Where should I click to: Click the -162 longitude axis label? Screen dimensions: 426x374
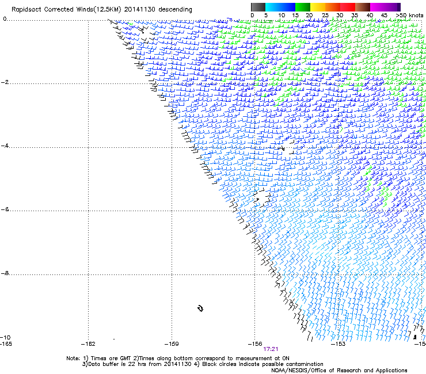click(88, 344)
